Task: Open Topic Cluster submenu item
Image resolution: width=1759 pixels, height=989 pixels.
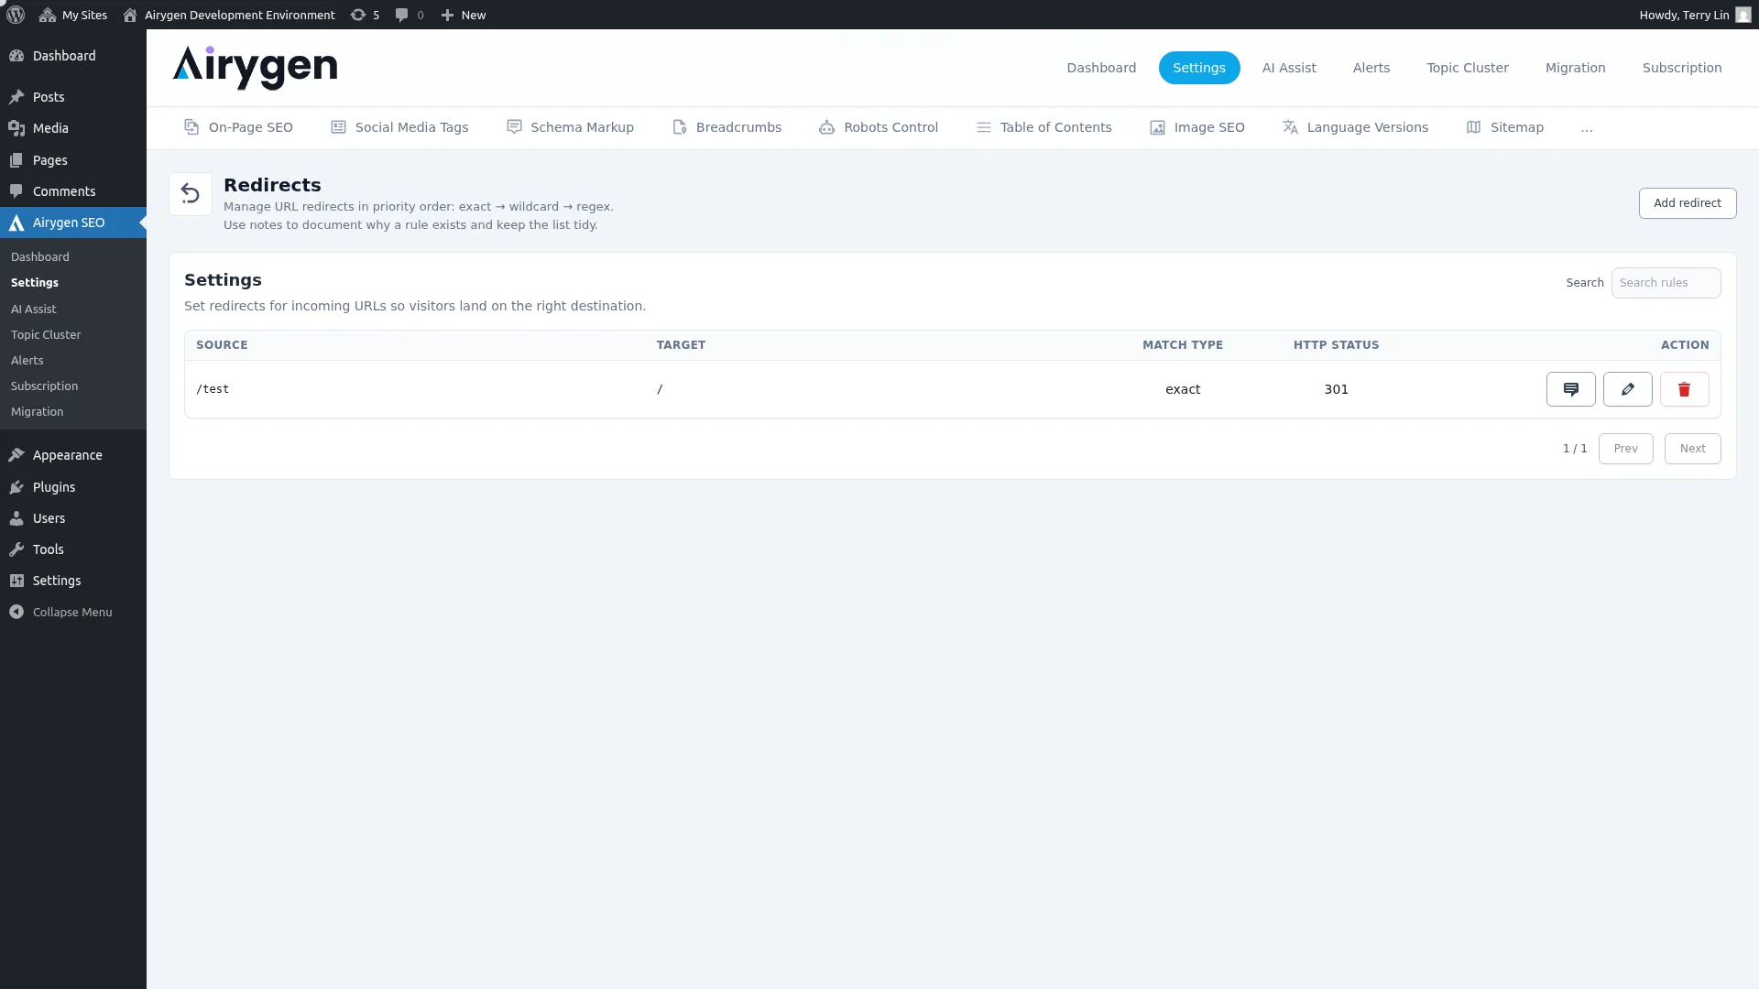Action: (46, 335)
